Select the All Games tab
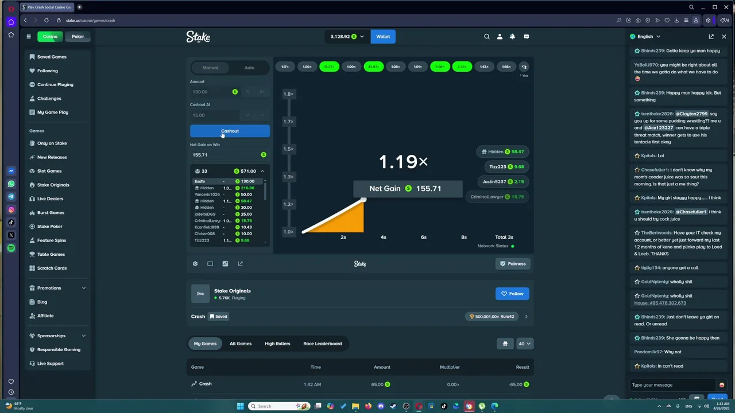This screenshot has height=413, width=735. tap(241, 344)
